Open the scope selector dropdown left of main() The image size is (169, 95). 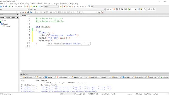pyautogui.click(x=28, y=9)
